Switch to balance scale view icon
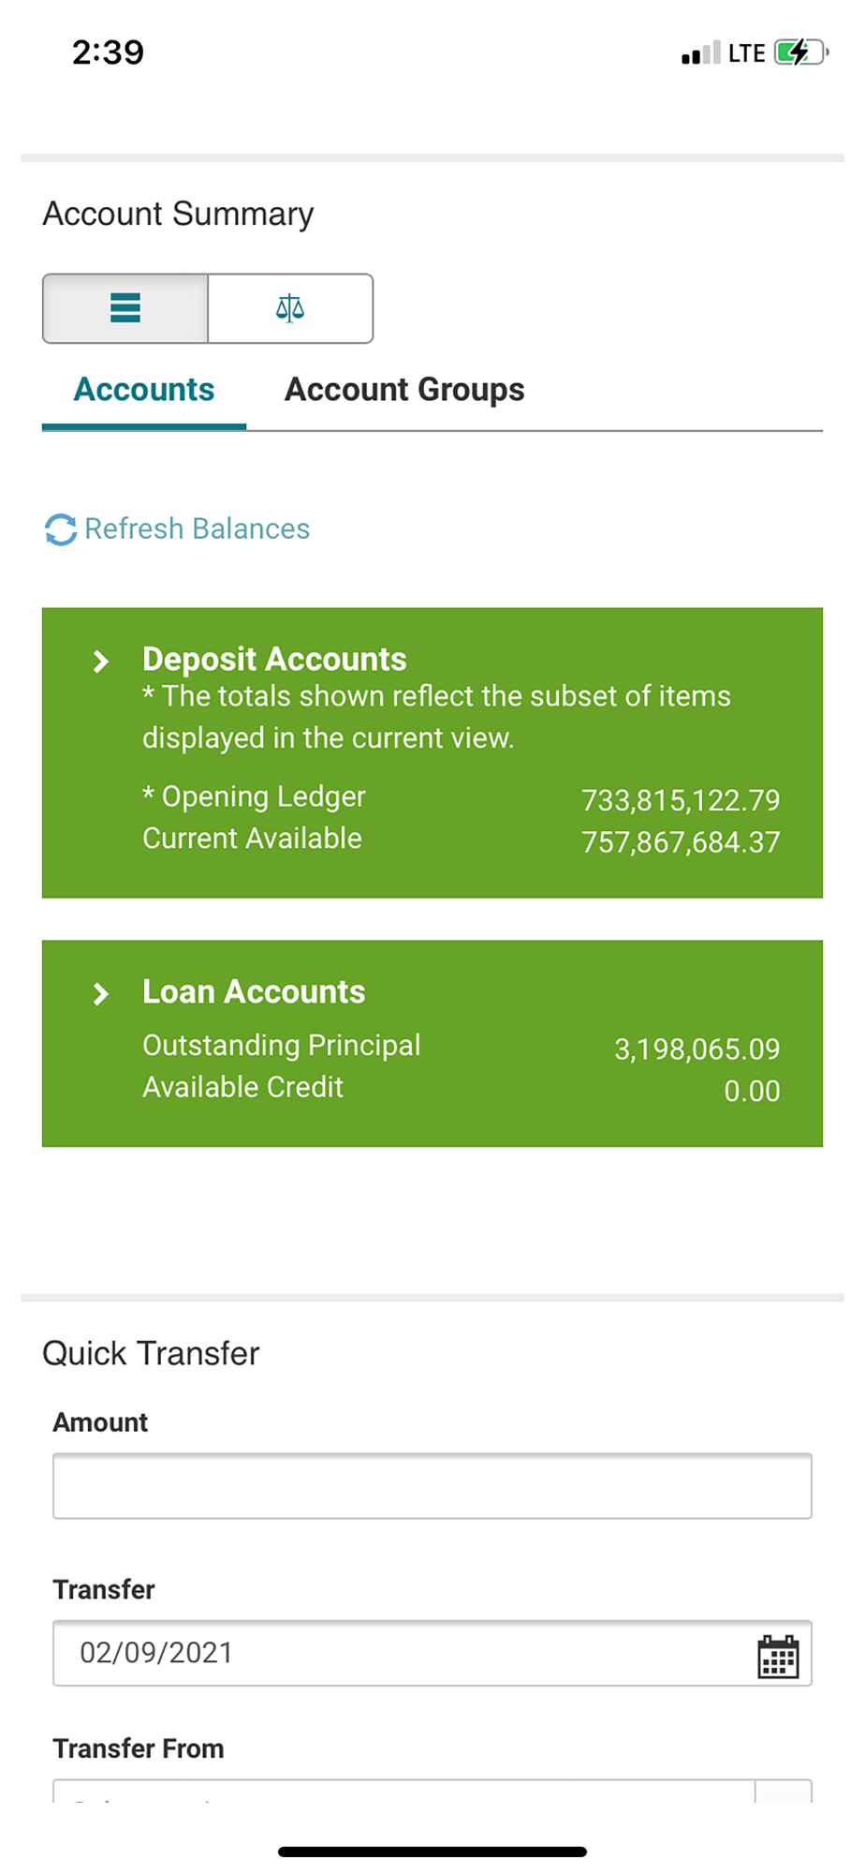Image resolution: width=865 pixels, height=1874 pixels. pyautogui.click(x=290, y=308)
